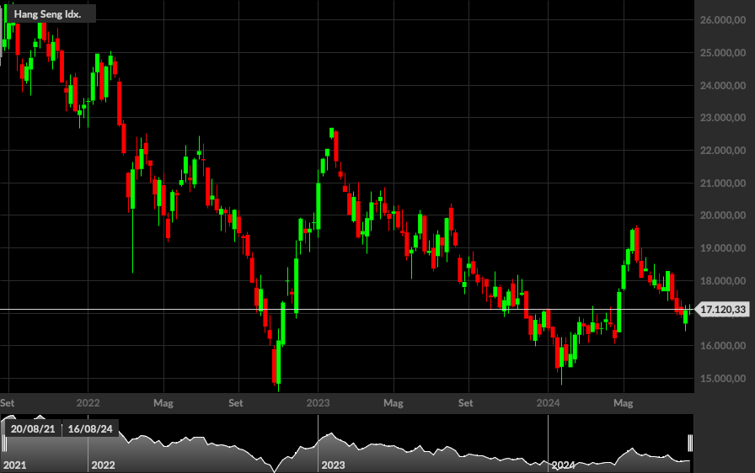The height and width of the screenshot is (473, 755).
Task: Click the 21.000,00 price axis label
Action: [723, 183]
